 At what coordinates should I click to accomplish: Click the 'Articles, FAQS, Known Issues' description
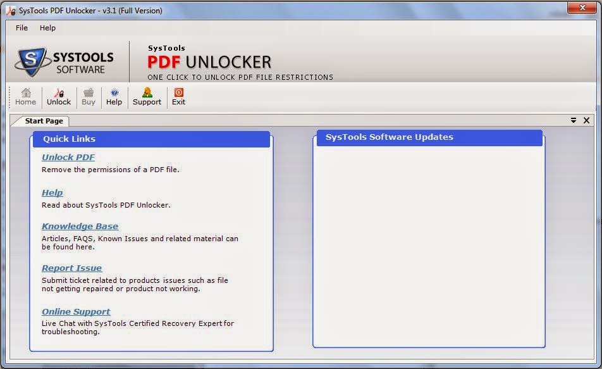140,242
